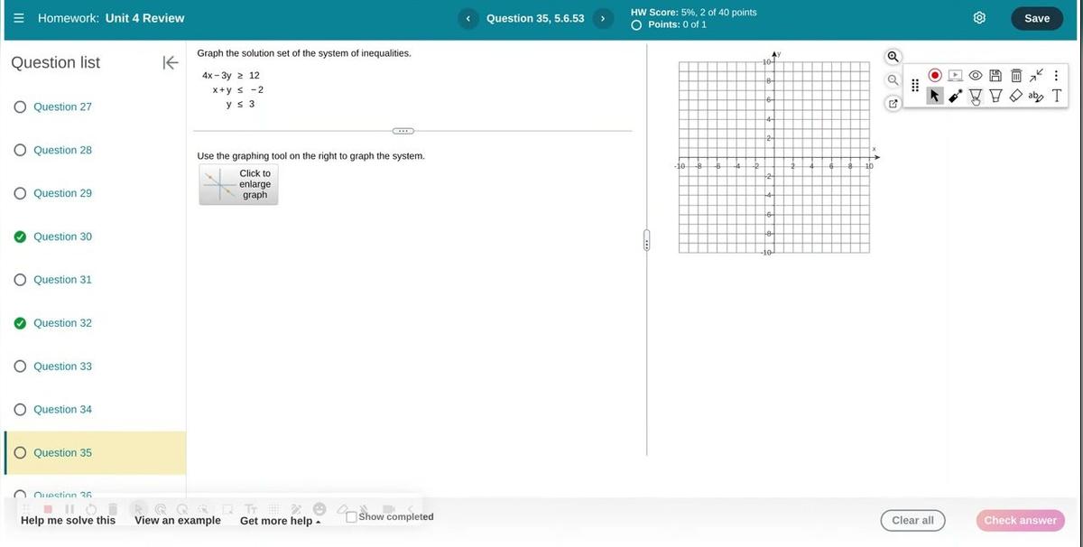Select the T text tool

tap(1056, 96)
